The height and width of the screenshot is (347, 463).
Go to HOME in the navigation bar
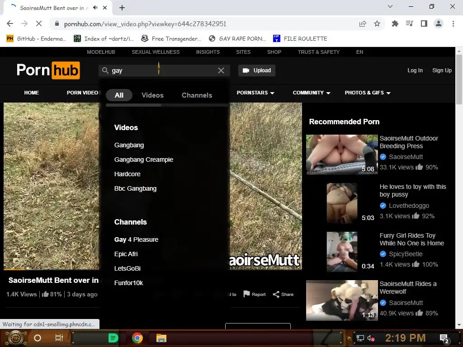click(x=32, y=93)
